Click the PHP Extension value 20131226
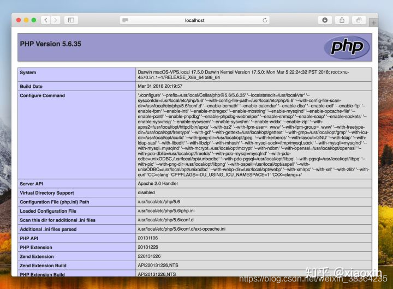The image size is (393, 289). pyautogui.click(x=147, y=247)
